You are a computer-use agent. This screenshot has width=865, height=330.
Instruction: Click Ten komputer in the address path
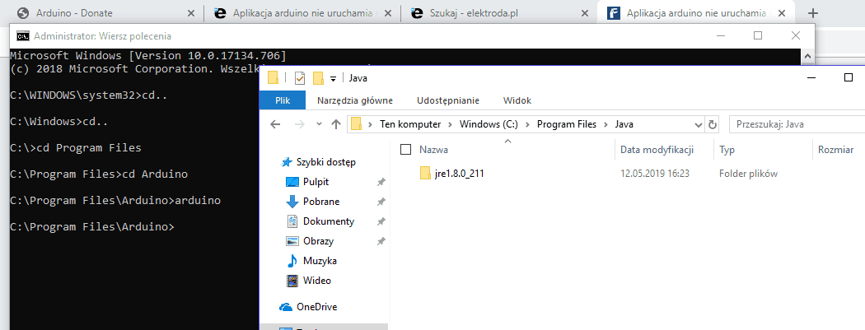click(410, 124)
